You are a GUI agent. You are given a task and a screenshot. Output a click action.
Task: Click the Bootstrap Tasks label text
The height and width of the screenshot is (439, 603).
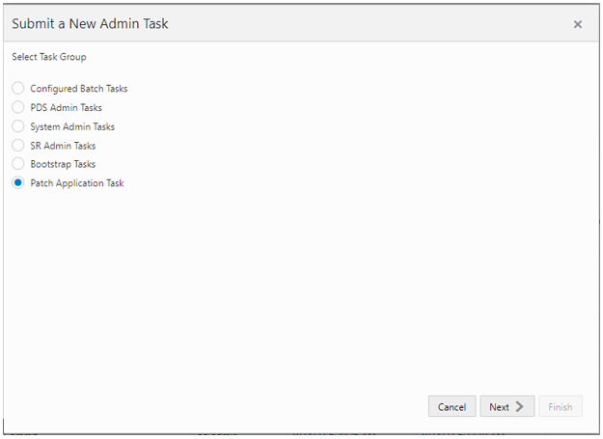point(63,164)
